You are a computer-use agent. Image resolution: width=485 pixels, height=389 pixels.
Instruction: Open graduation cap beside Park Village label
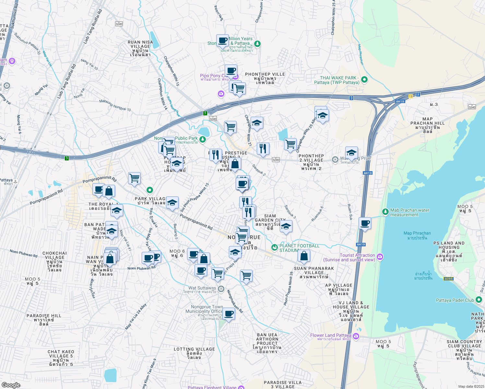tap(172, 203)
